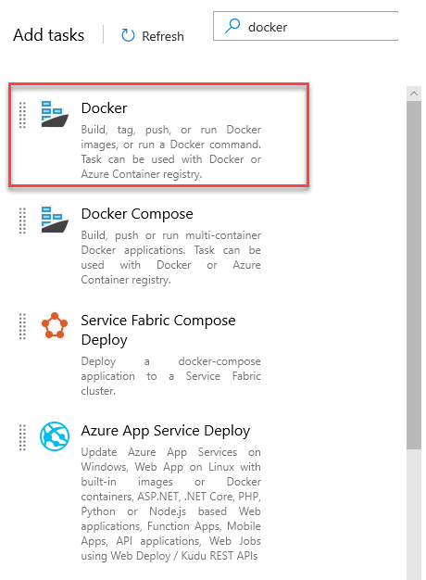Click the Refresh button label
The height and width of the screenshot is (580, 426).
pyautogui.click(x=163, y=36)
